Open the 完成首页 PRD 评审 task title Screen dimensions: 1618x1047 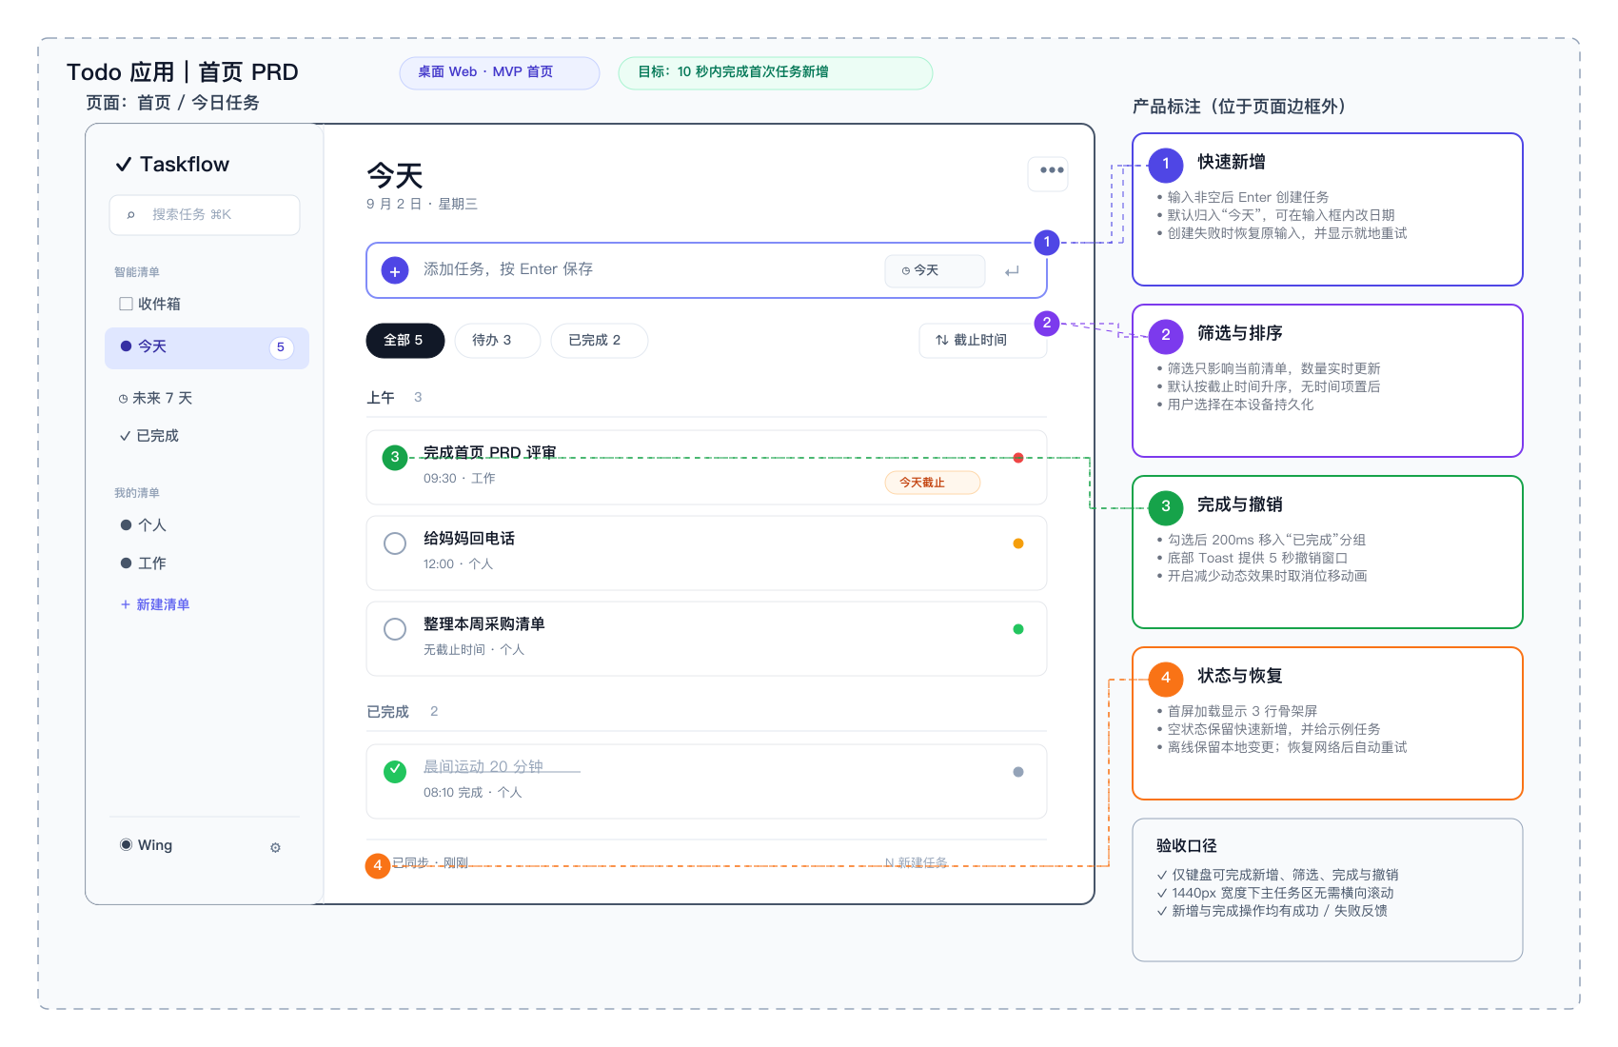click(490, 453)
